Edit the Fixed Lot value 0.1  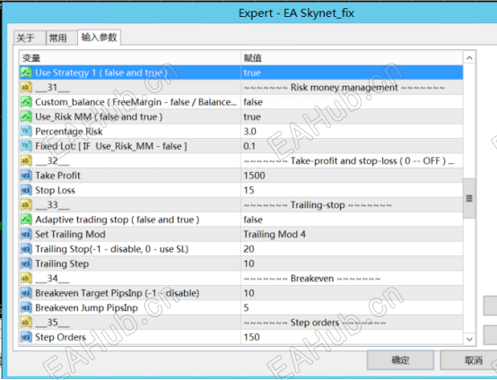coord(352,146)
